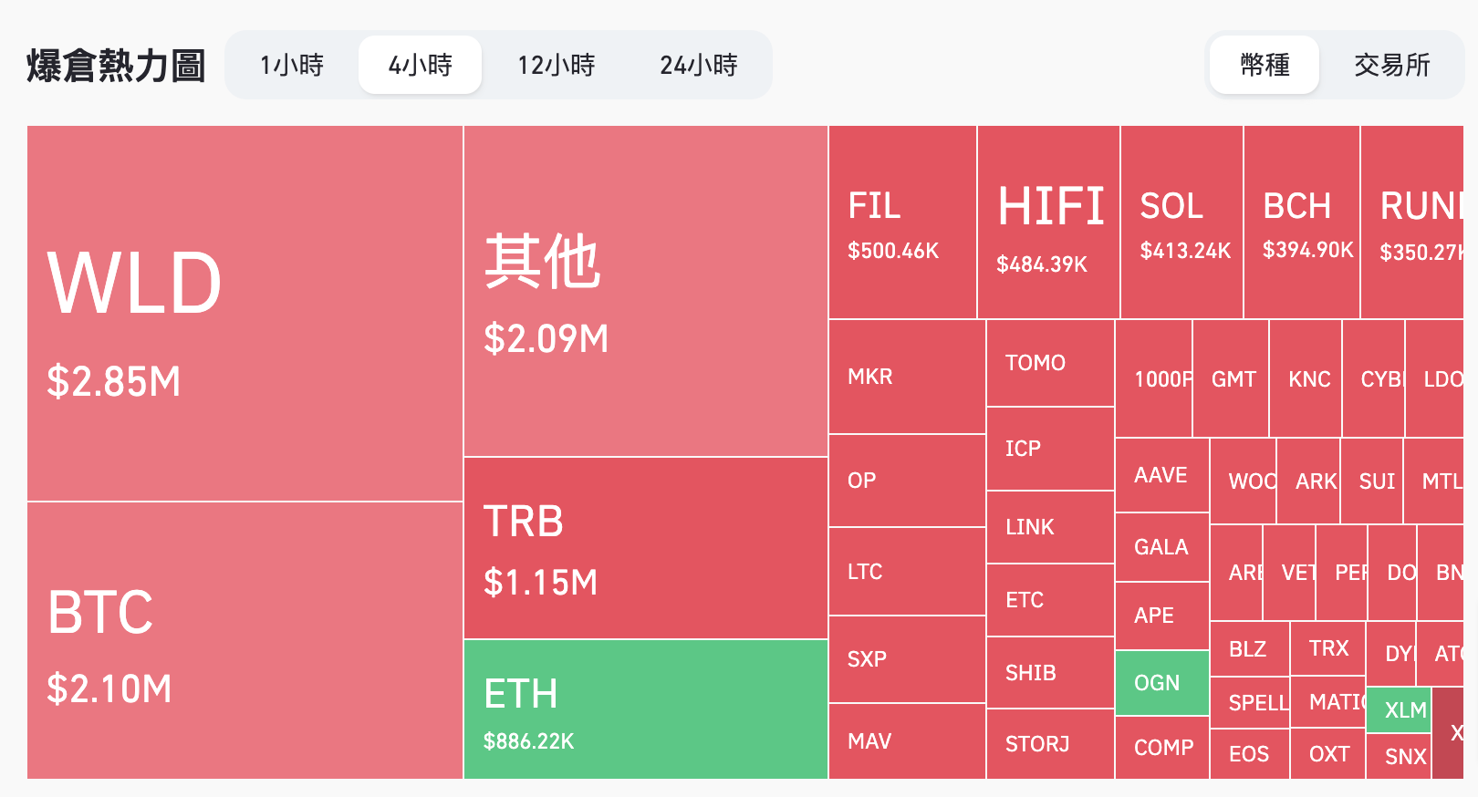This screenshot has height=797, width=1478.
Task: Switch to the 12小時 timeframe tab
Action: pyautogui.click(x=556, y=65)
